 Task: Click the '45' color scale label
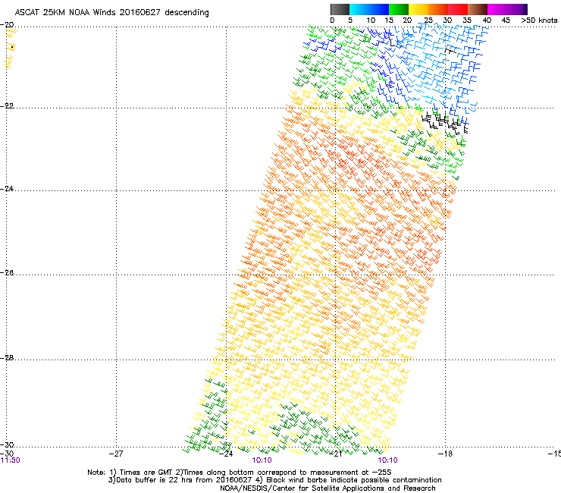pyautogui.click(x=506, y=20)
